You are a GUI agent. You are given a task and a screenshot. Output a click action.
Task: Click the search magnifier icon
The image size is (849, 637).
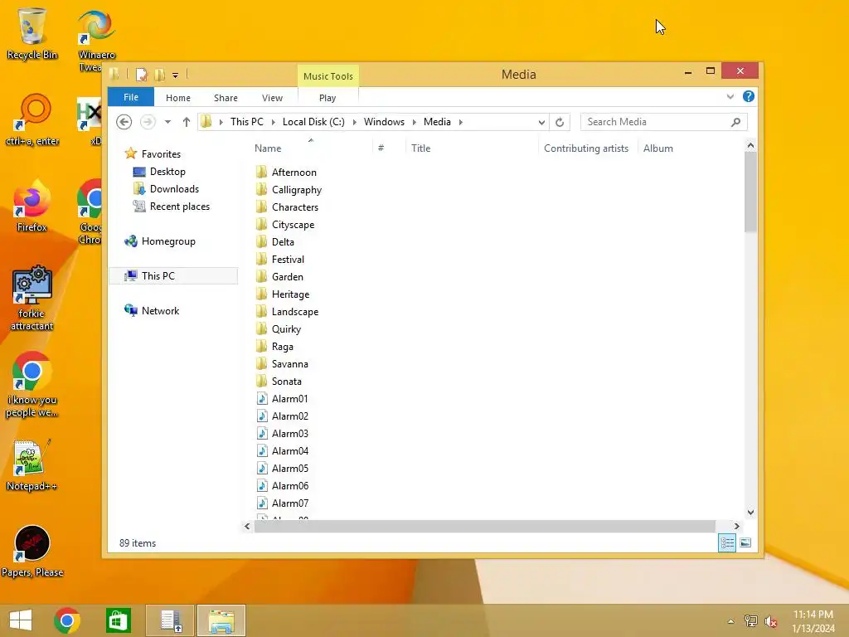tap(735, 122)
